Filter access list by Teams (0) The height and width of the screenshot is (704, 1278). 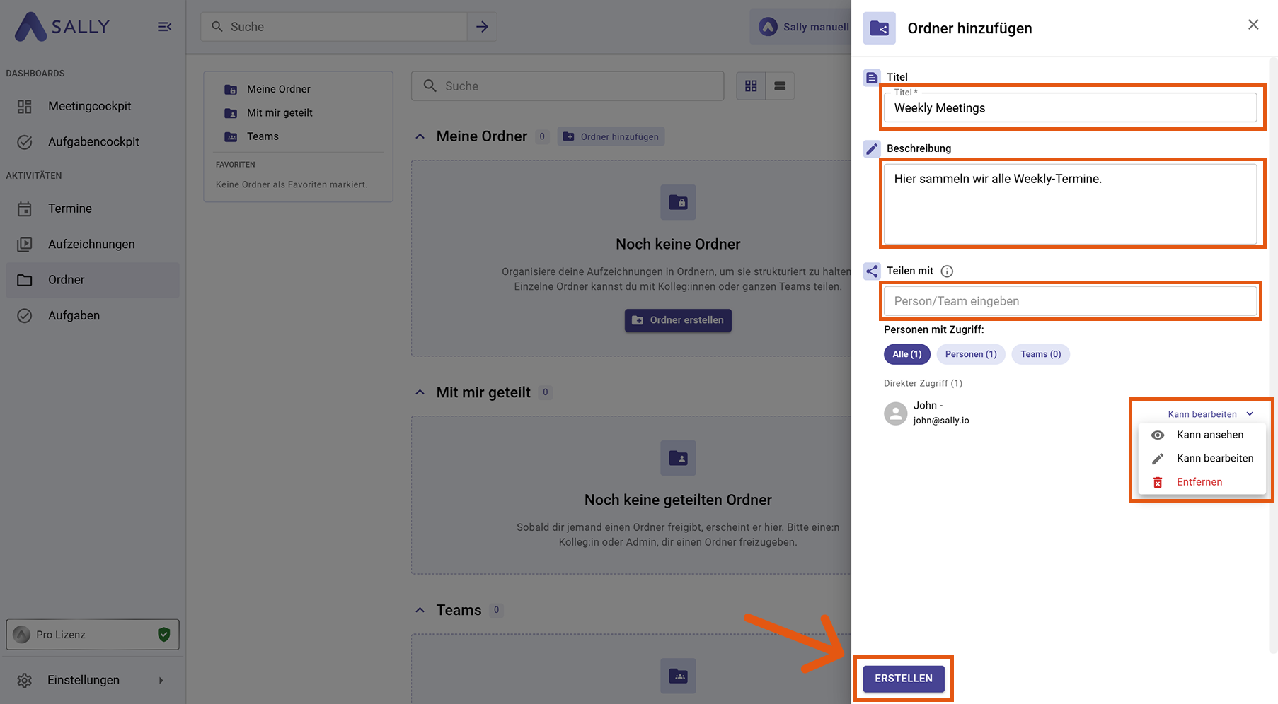coord(1040,354)
